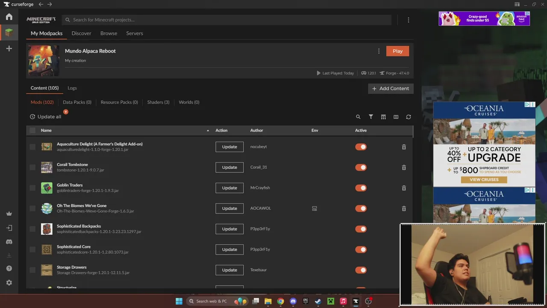Click the Add Content button
The height and width of the screenshot is (308, 547).
coord(391,89)
